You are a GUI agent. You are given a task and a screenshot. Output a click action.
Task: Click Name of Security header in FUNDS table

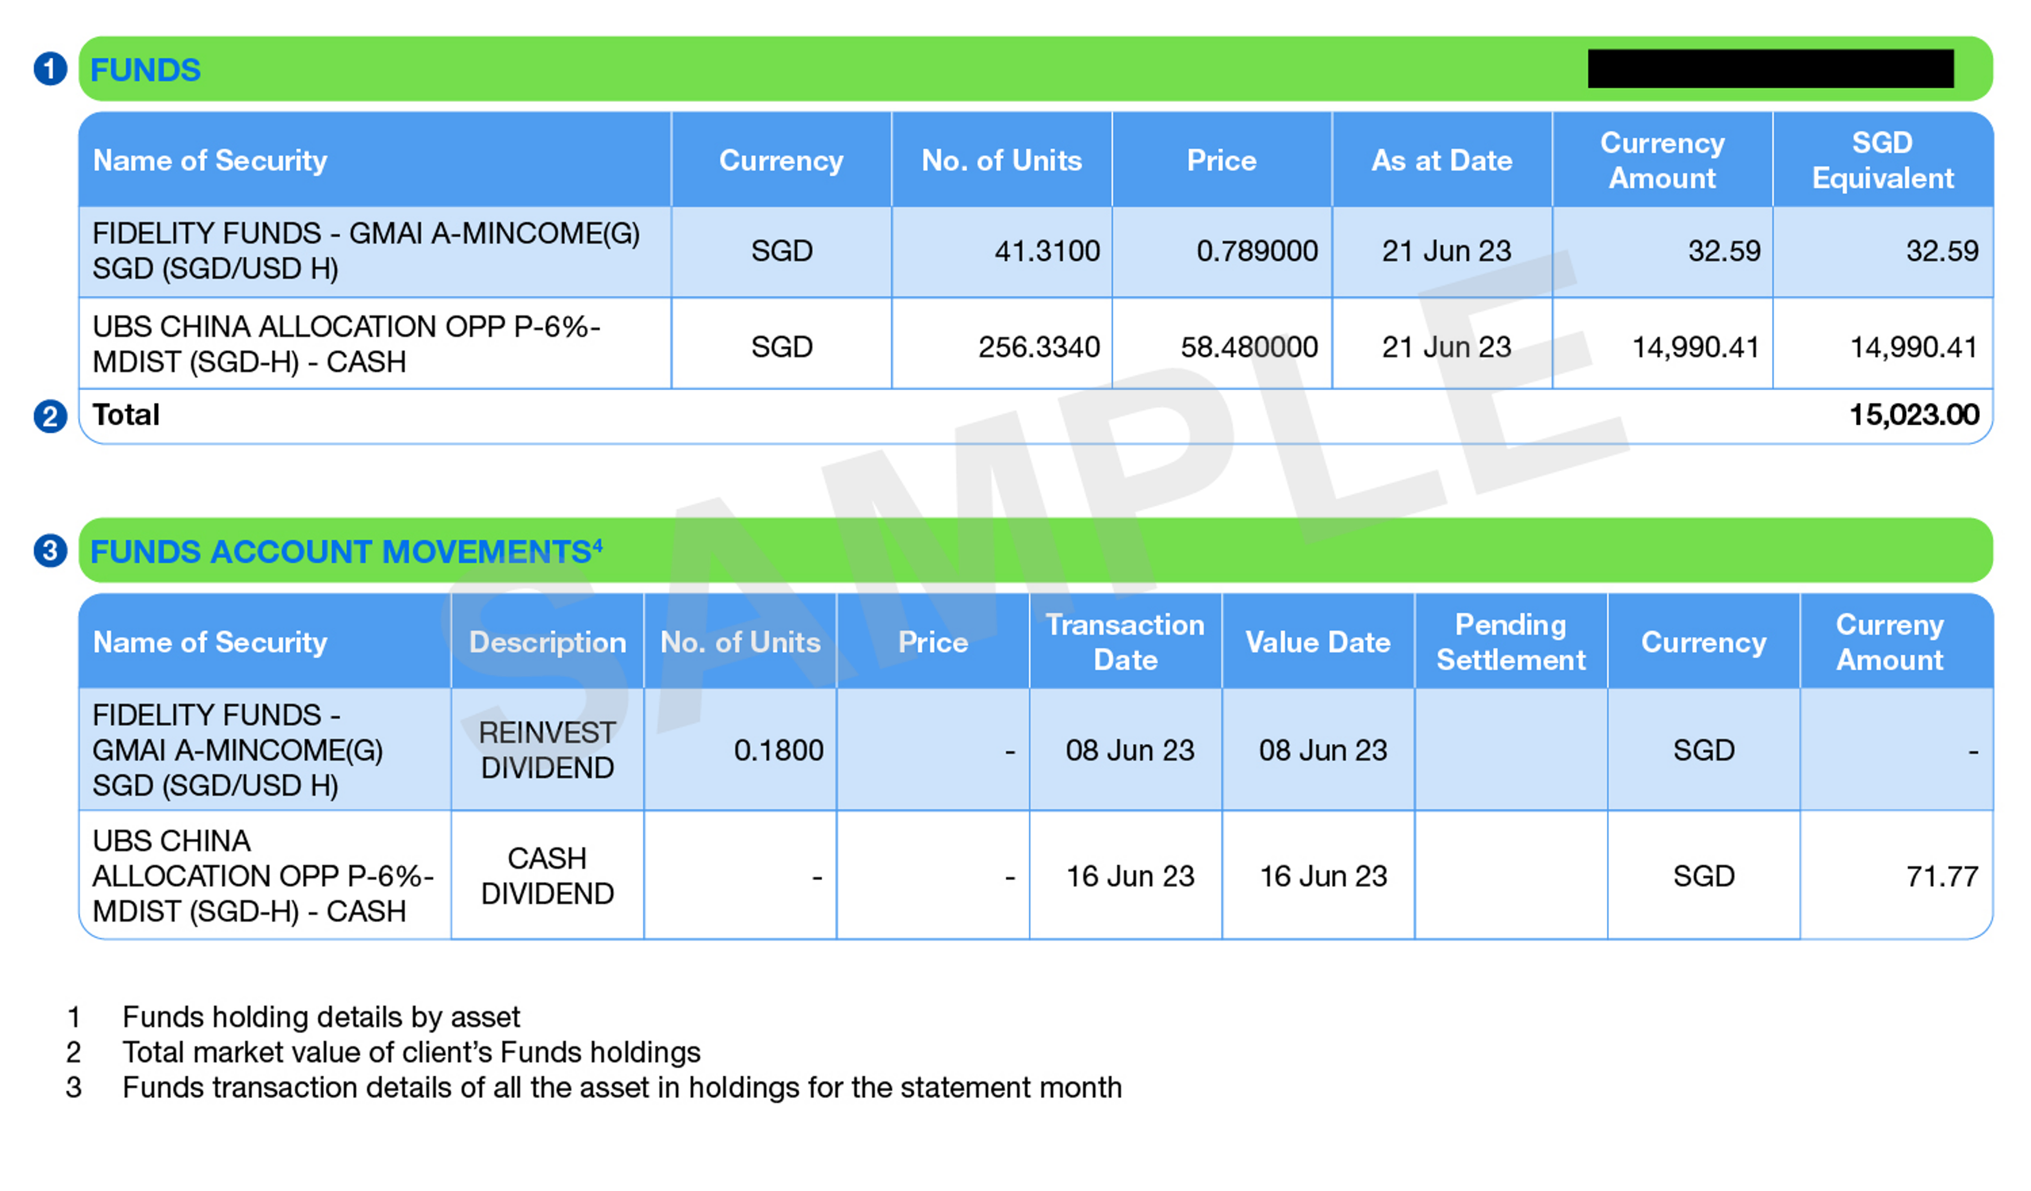click(210, 160)
